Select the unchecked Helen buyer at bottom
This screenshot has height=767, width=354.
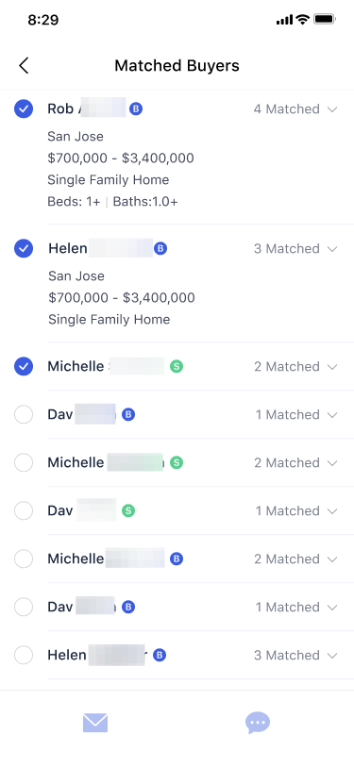[x=24, y=655]
